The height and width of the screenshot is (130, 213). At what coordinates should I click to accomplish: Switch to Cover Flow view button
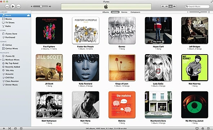pyautogui.click(x=174, y=6)
